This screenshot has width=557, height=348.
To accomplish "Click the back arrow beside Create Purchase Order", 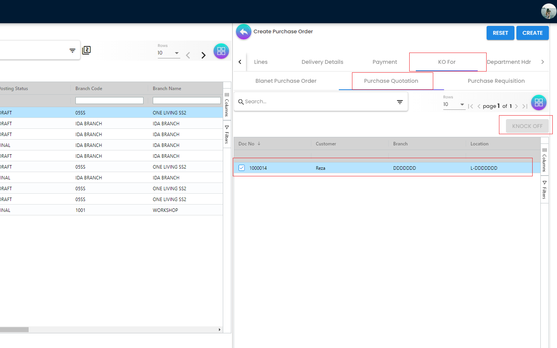I will coord(244,32).
